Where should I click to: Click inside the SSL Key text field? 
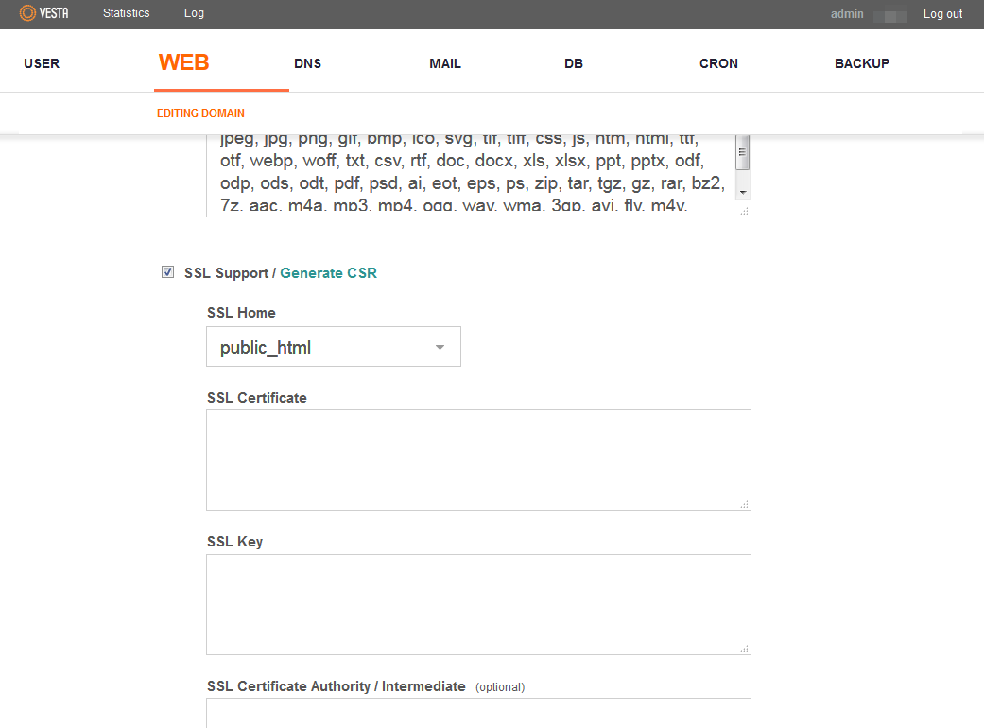click(x=478, y=604)
